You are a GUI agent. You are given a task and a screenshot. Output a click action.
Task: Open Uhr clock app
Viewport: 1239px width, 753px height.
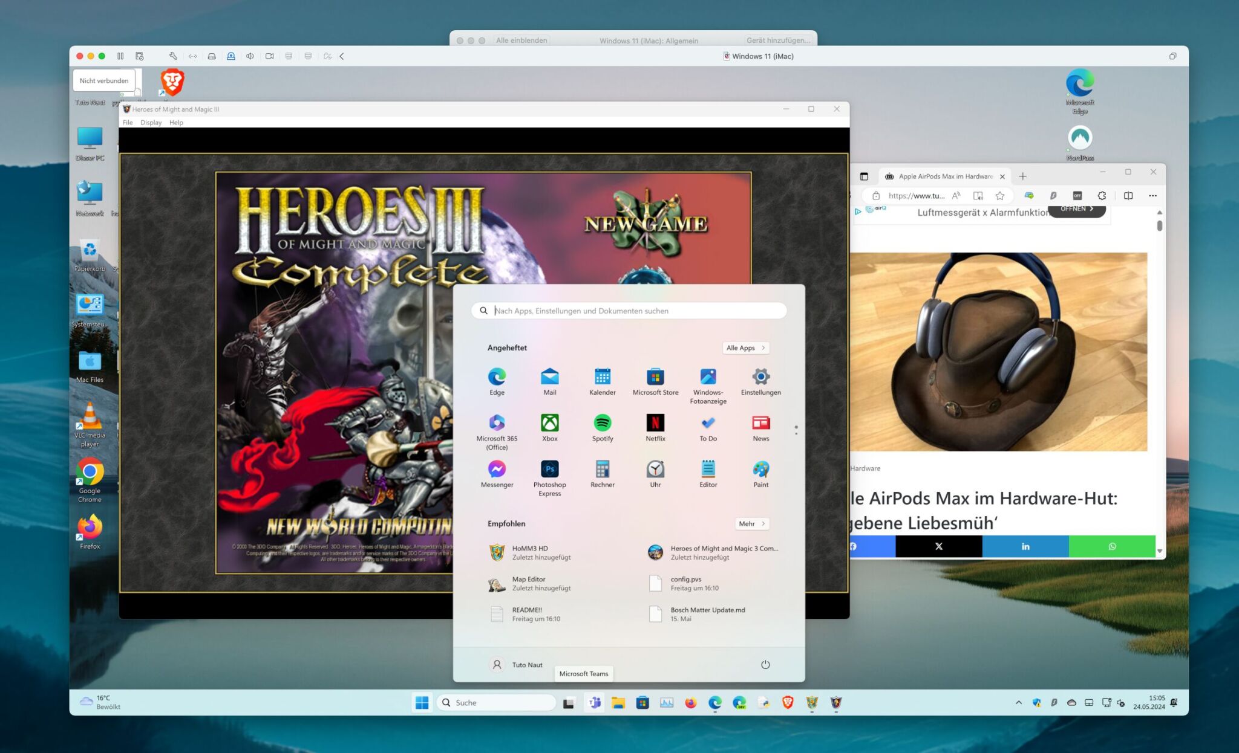point(655,474)
